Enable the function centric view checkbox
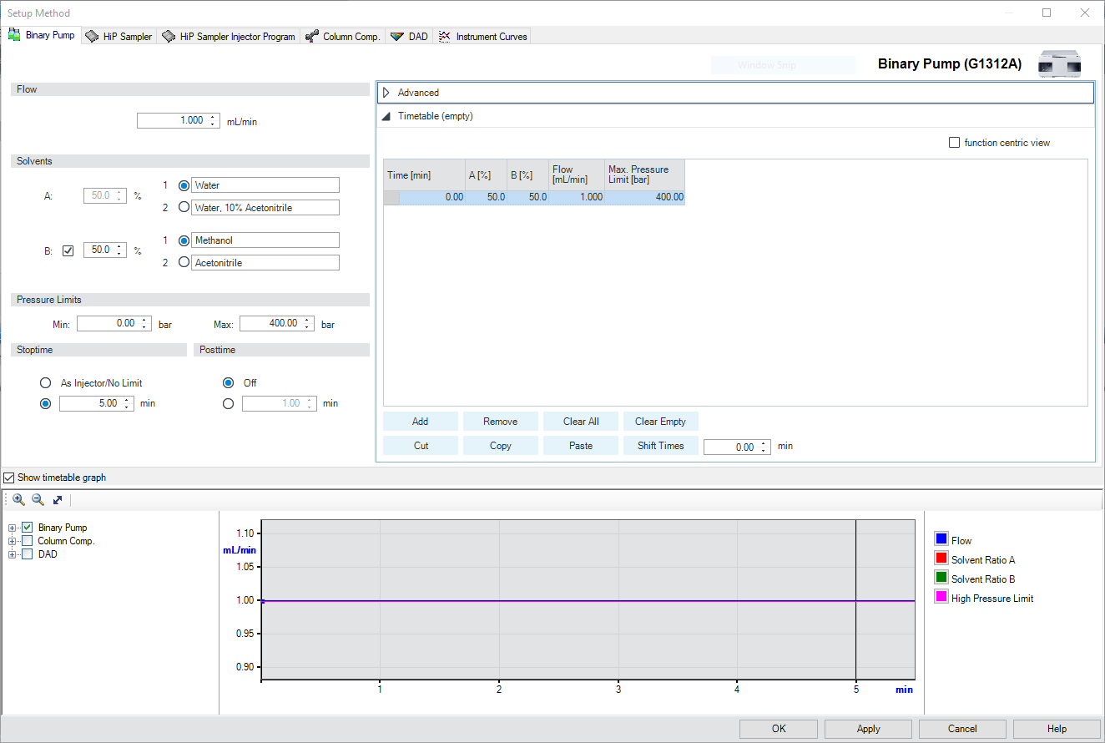This screenshot has height=743, width=1105. coord(955,143)
